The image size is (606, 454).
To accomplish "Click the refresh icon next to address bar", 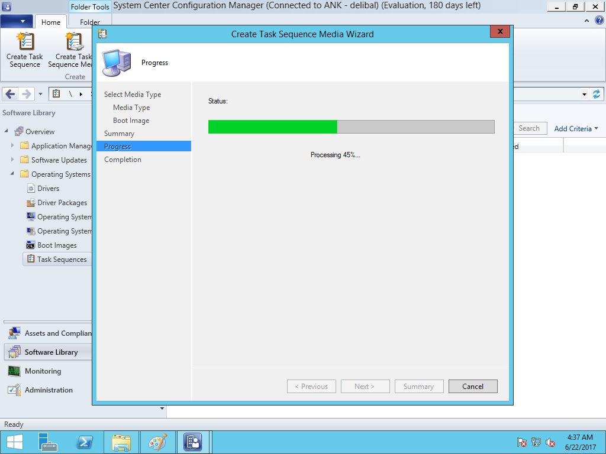I will 596,94.
